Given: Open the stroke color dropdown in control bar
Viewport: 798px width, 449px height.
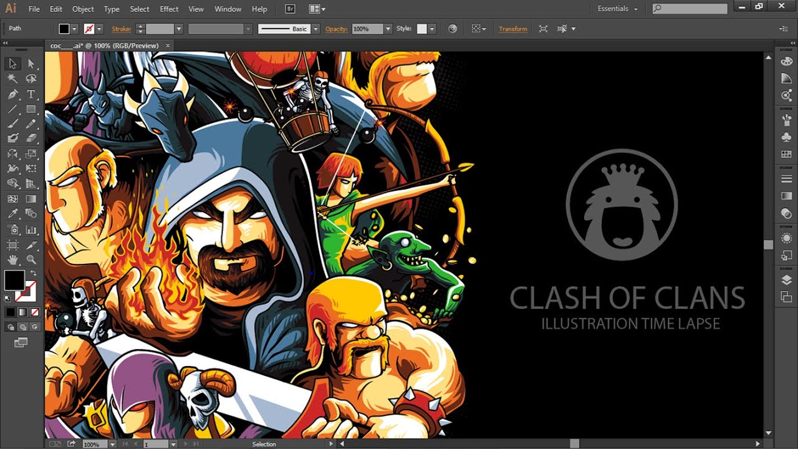Looking at the screenshot, I should (x=100, y=29).
